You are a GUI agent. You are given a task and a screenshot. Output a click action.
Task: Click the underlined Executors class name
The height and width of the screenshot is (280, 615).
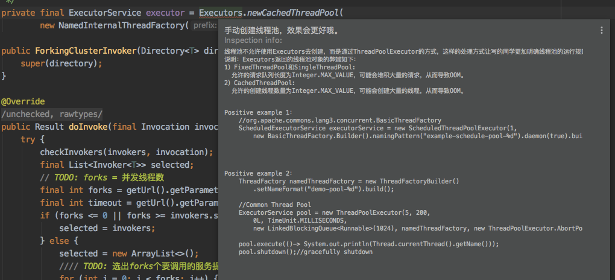click(x=221, y=13)
